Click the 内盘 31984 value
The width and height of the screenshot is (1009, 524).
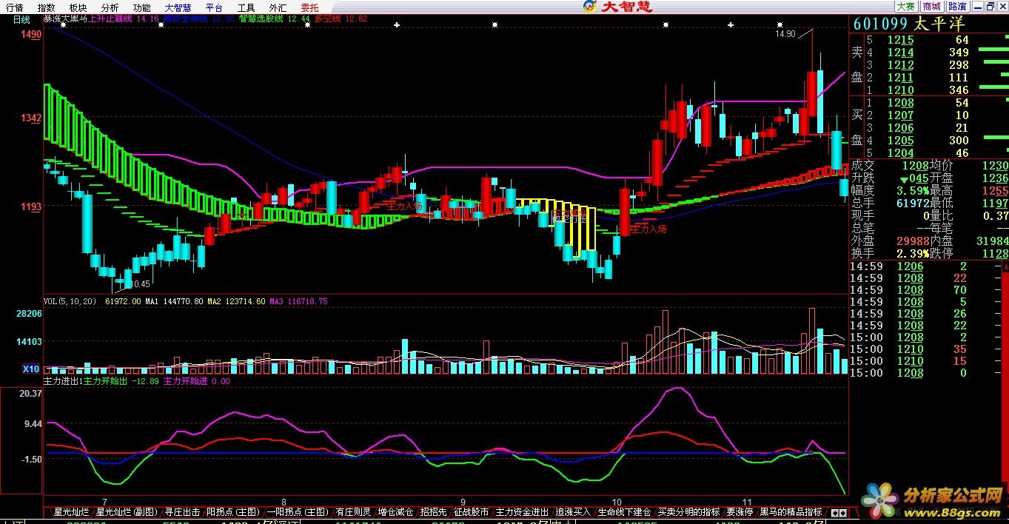pos(992,241)
